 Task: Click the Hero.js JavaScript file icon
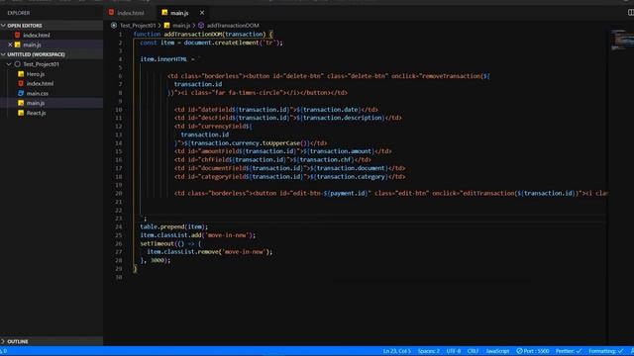(x=21, y=74)
